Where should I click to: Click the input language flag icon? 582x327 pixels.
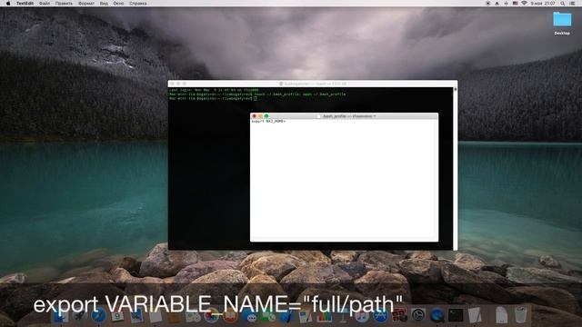coord(516,4)
